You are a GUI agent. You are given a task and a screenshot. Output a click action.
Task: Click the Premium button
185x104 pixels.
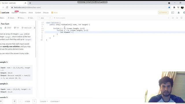pos(163,12)
